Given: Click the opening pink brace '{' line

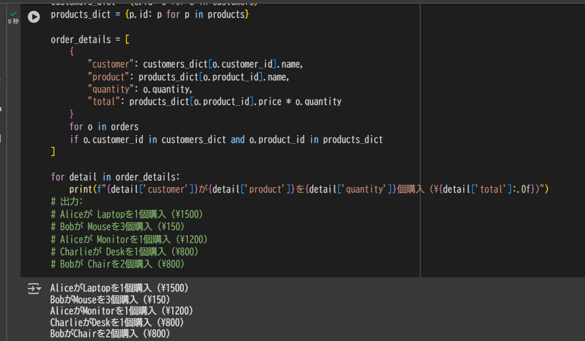Looking at the screenshot, I should point(71,52).
